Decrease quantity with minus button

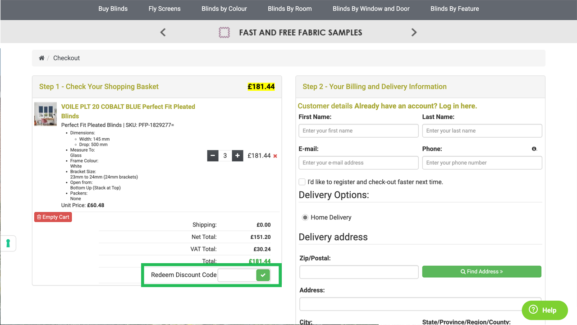click(213, 156)
